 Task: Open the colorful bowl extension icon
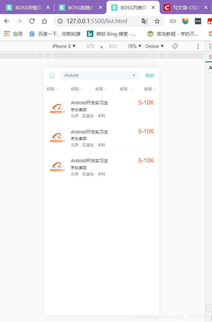(185, 21)
